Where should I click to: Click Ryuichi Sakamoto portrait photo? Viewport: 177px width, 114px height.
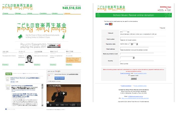tap(29, 59)
